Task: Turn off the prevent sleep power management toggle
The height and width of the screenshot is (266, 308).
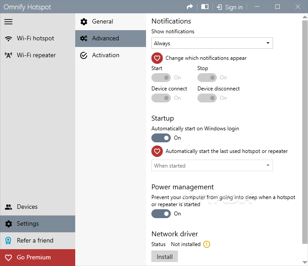Action: click(161, 214)
